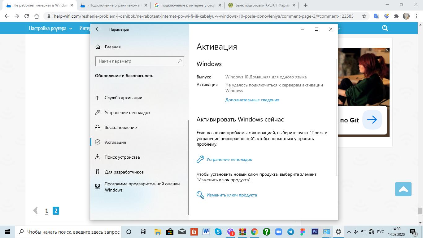
Task: Click the Settings content scrollbar
Action: click(x=337, y=117)
